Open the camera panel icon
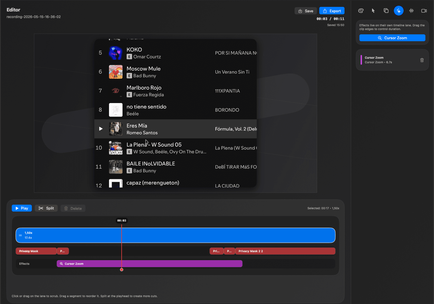 point(424,11)
